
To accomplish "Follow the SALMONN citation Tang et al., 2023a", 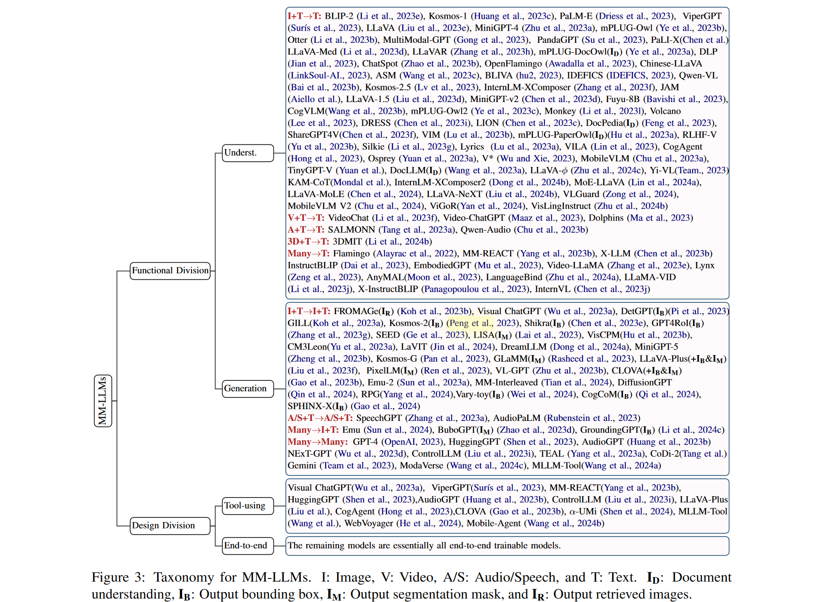I will click(x=417, y=230).
